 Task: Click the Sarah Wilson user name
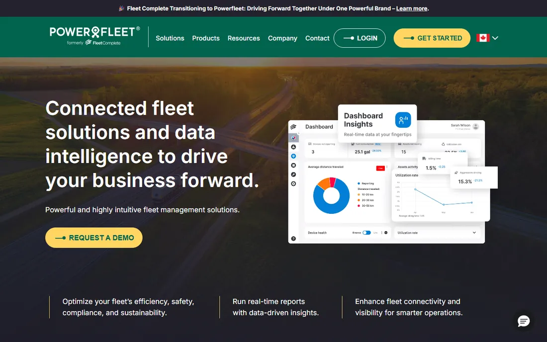coord(460,125)
